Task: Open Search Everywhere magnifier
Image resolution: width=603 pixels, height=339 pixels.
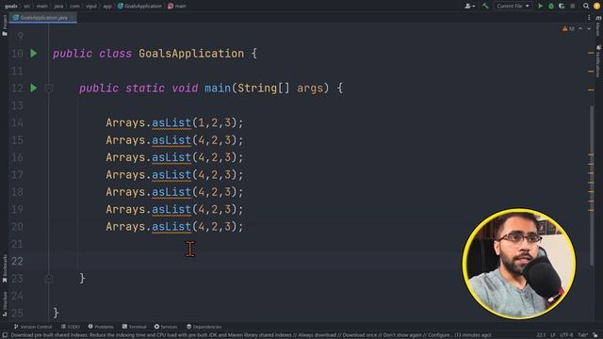Action: point(586,6)
